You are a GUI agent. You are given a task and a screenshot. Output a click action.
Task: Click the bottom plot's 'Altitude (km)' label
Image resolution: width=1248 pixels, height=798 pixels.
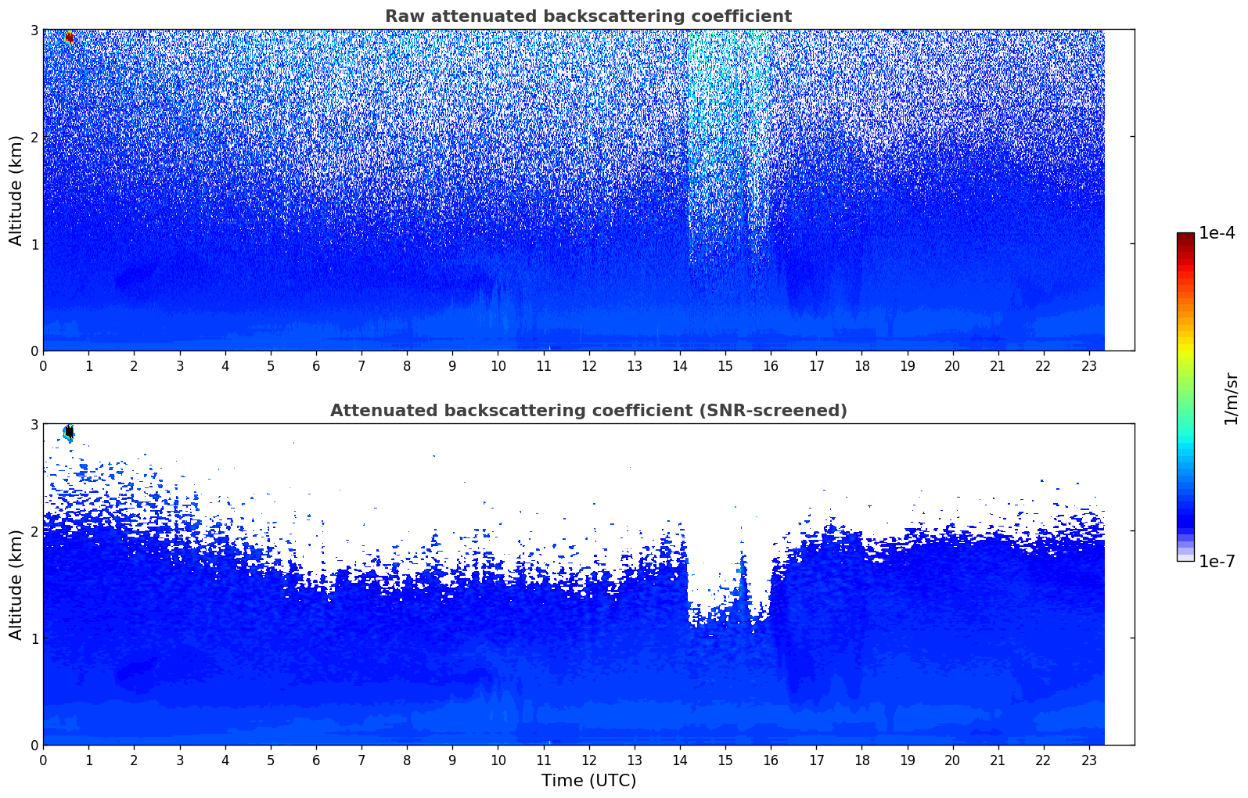click(16, 584)
